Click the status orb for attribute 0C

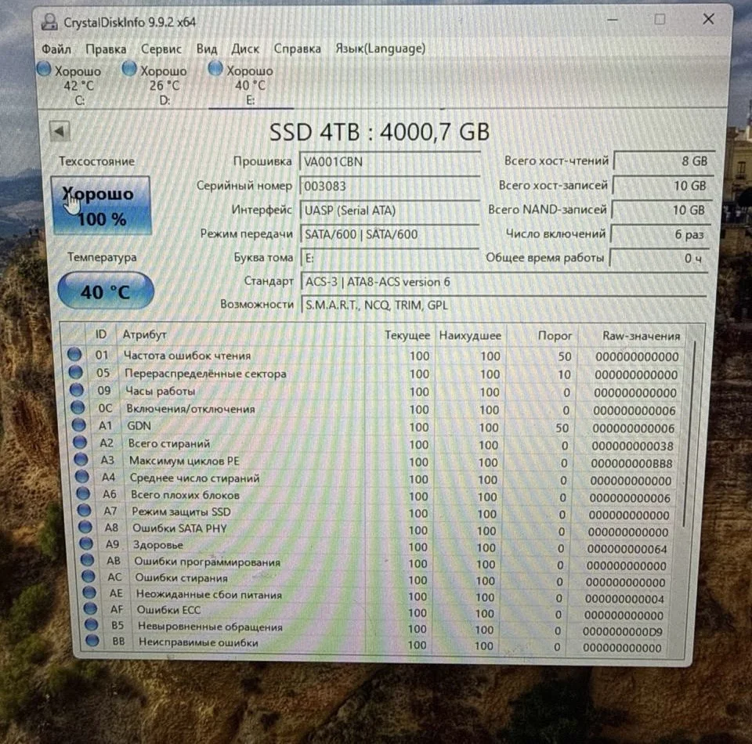pos(78,407)
